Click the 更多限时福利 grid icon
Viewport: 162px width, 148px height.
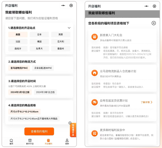[x=94, y=133]
